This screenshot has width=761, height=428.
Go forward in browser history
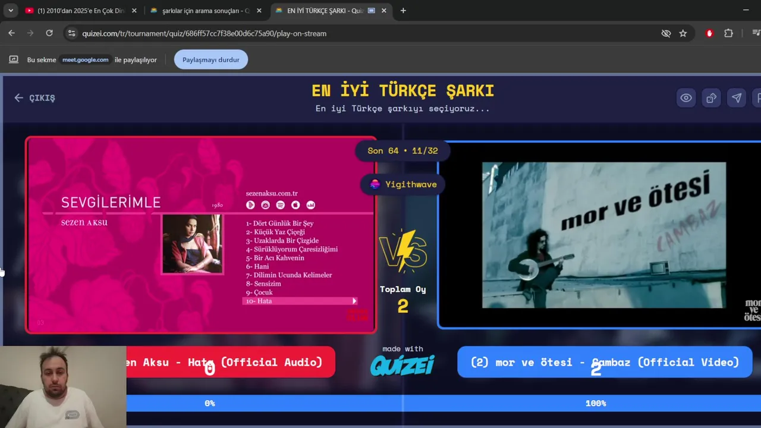(x=30, y=33)
